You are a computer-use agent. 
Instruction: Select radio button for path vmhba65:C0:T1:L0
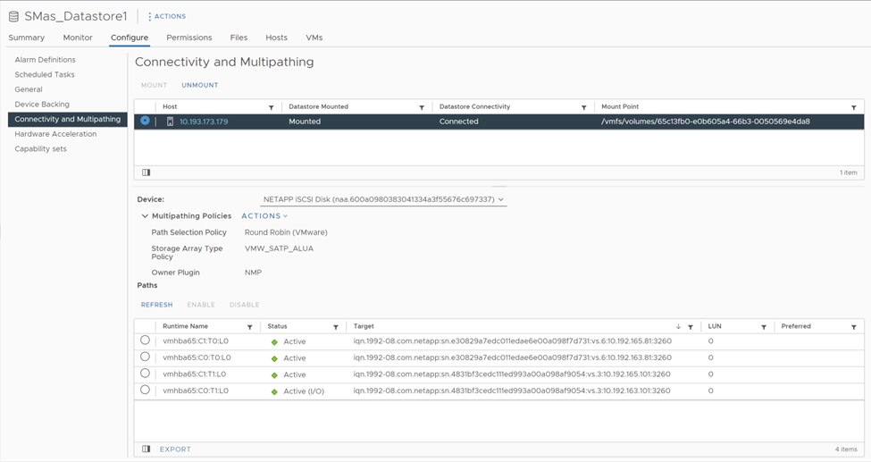pos(145,390)
